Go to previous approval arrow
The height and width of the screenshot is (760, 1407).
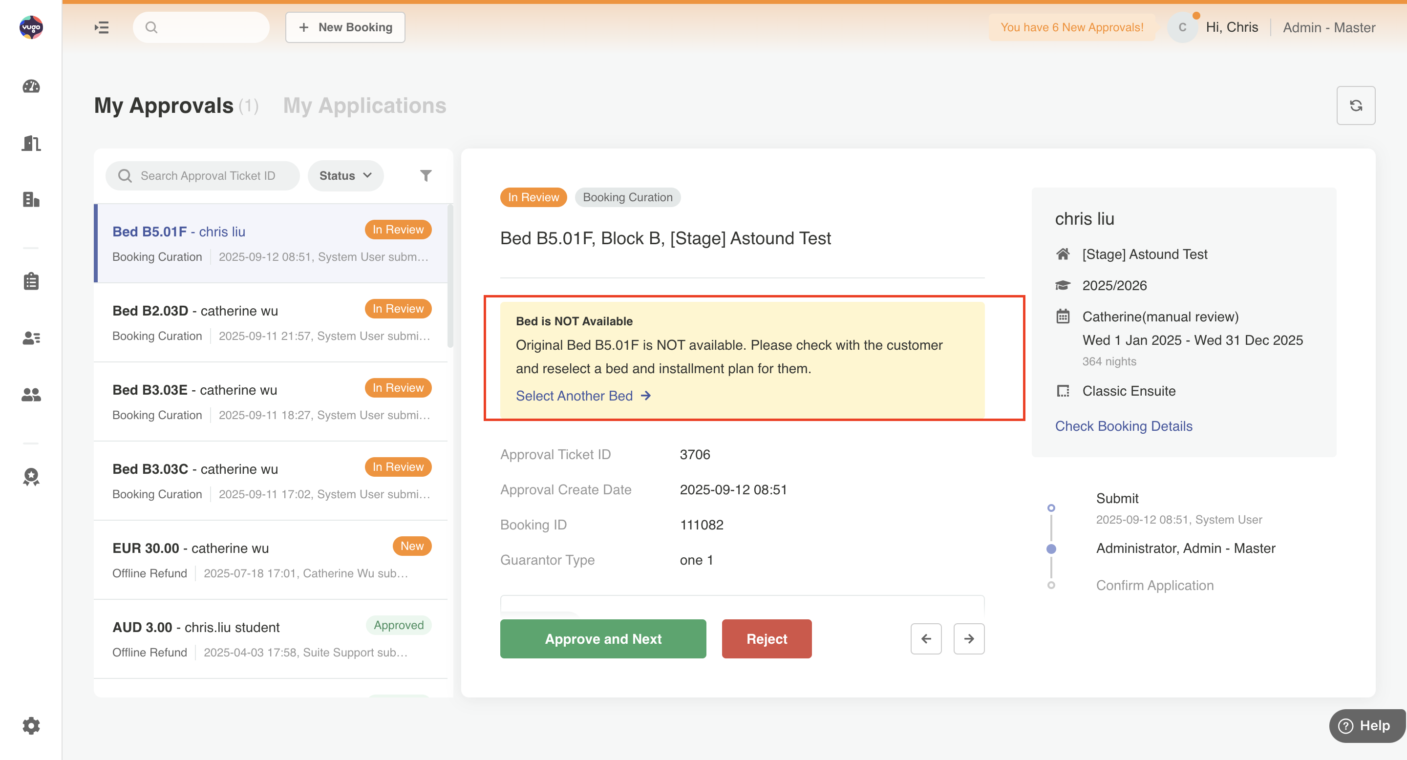pos(925,639)
